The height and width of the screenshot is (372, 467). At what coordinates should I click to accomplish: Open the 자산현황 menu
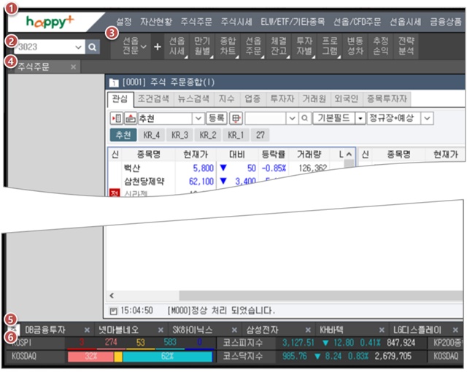(x=156, y=21)
